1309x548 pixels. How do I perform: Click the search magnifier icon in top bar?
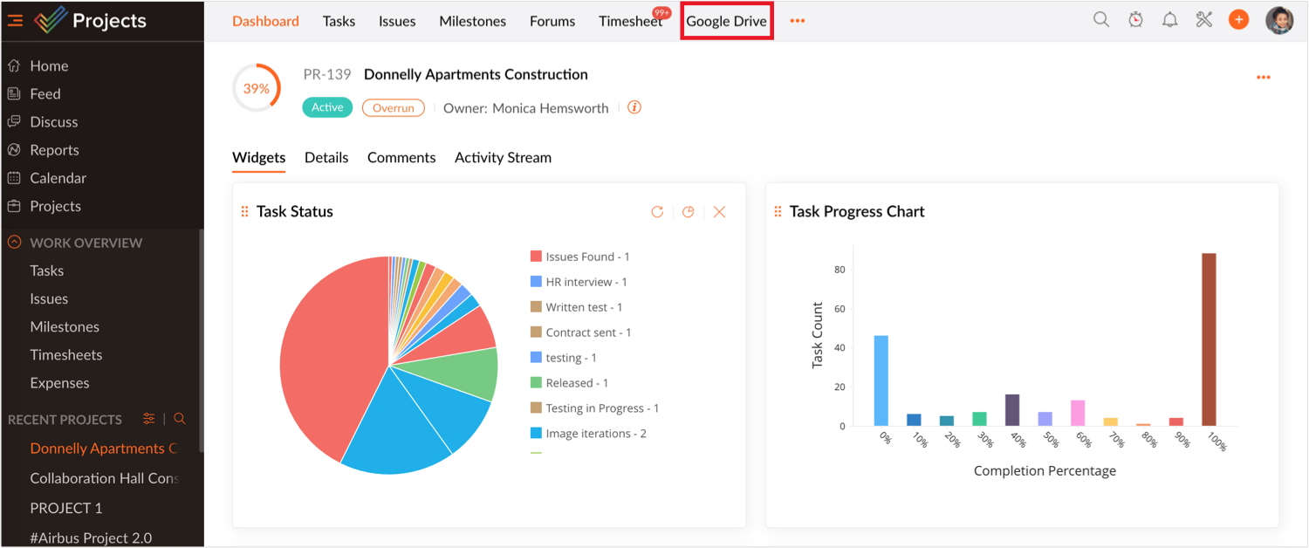[x=1101, y=20]
